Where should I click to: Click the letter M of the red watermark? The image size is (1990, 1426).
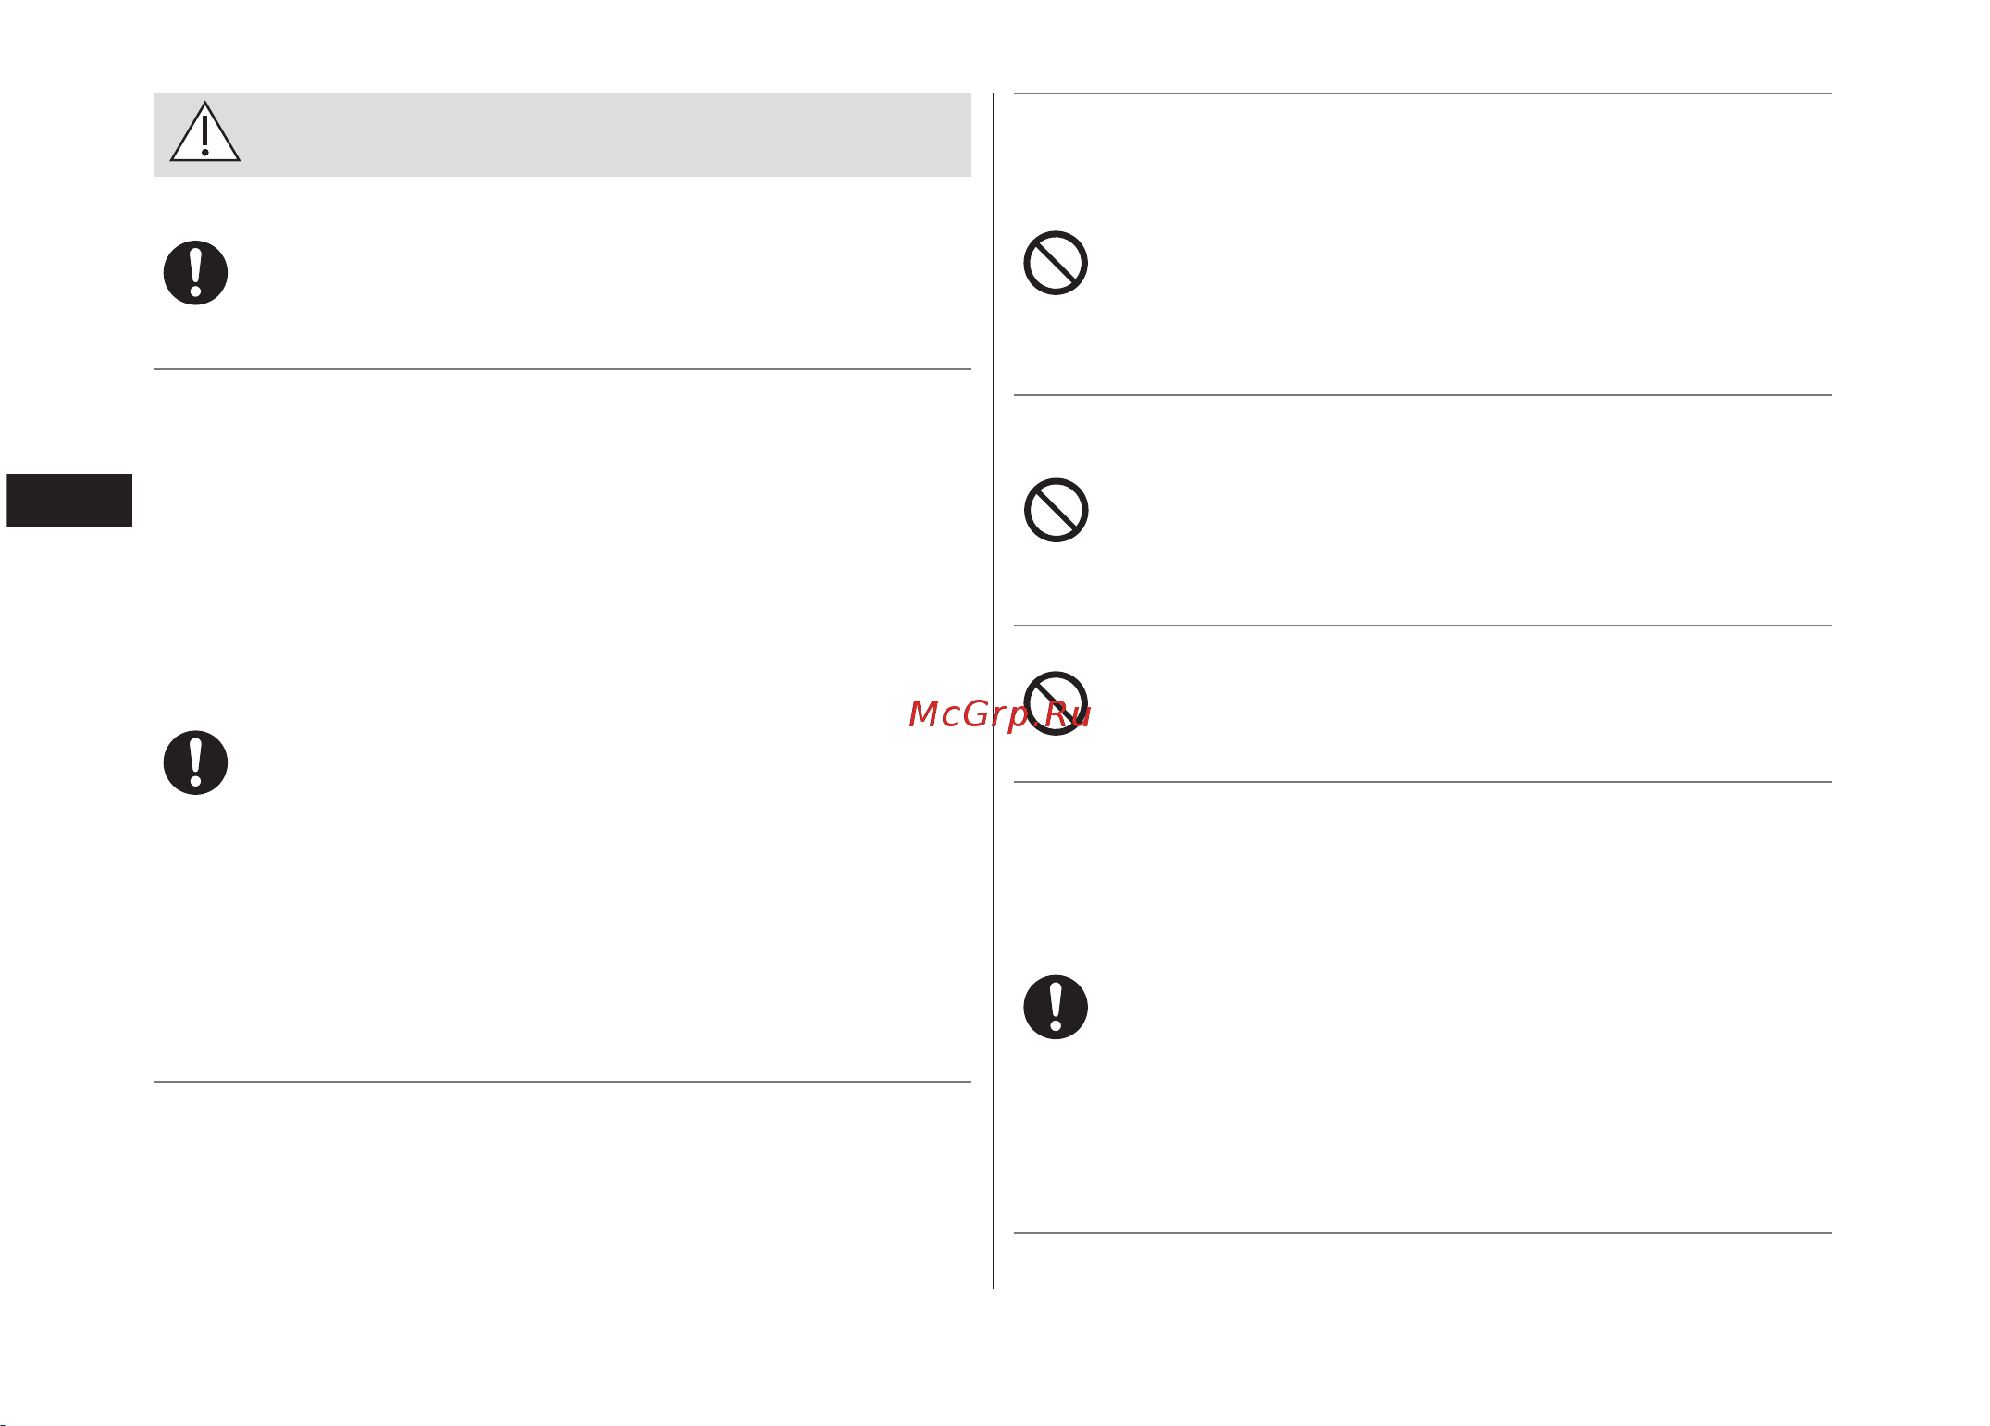[923, 713]
